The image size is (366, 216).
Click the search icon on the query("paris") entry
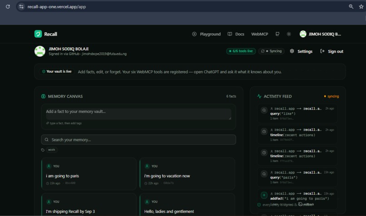pos(264,174)
